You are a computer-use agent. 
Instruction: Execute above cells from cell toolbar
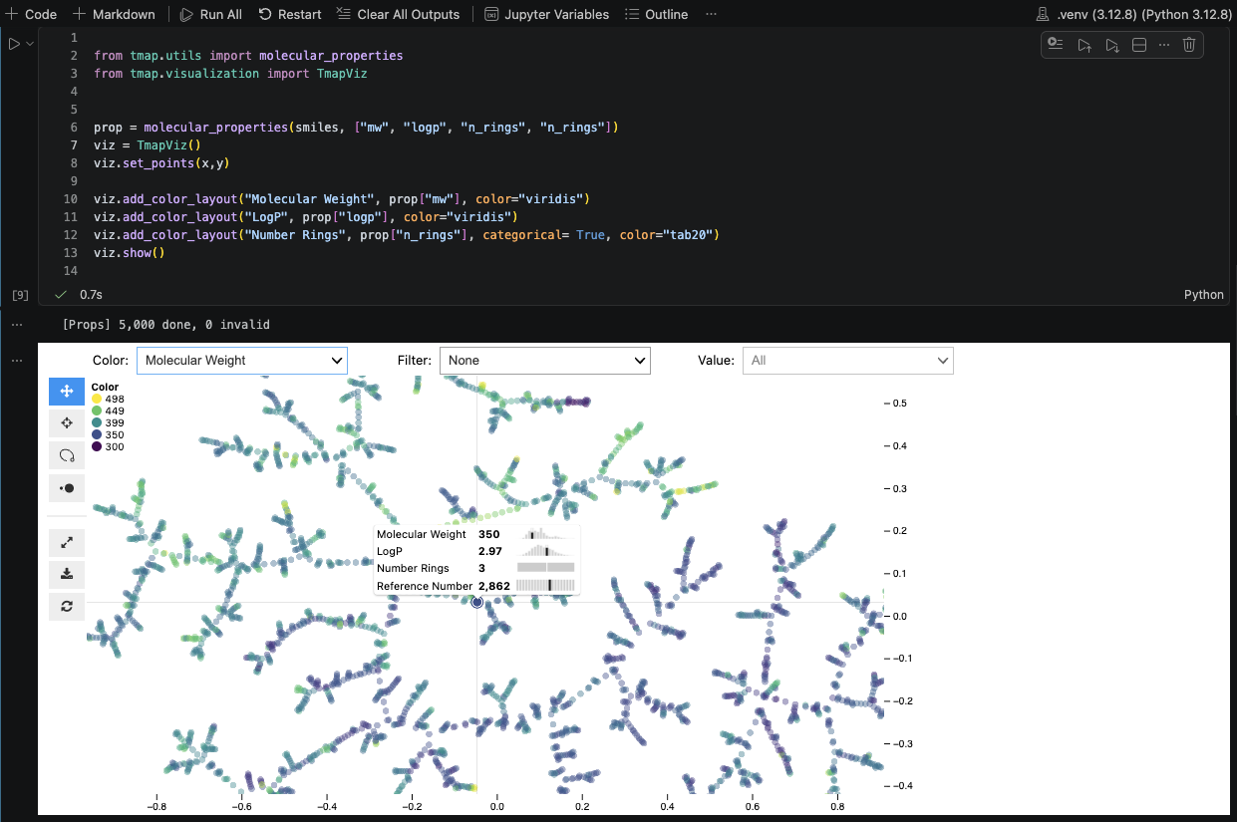(x=1084, y=44)
